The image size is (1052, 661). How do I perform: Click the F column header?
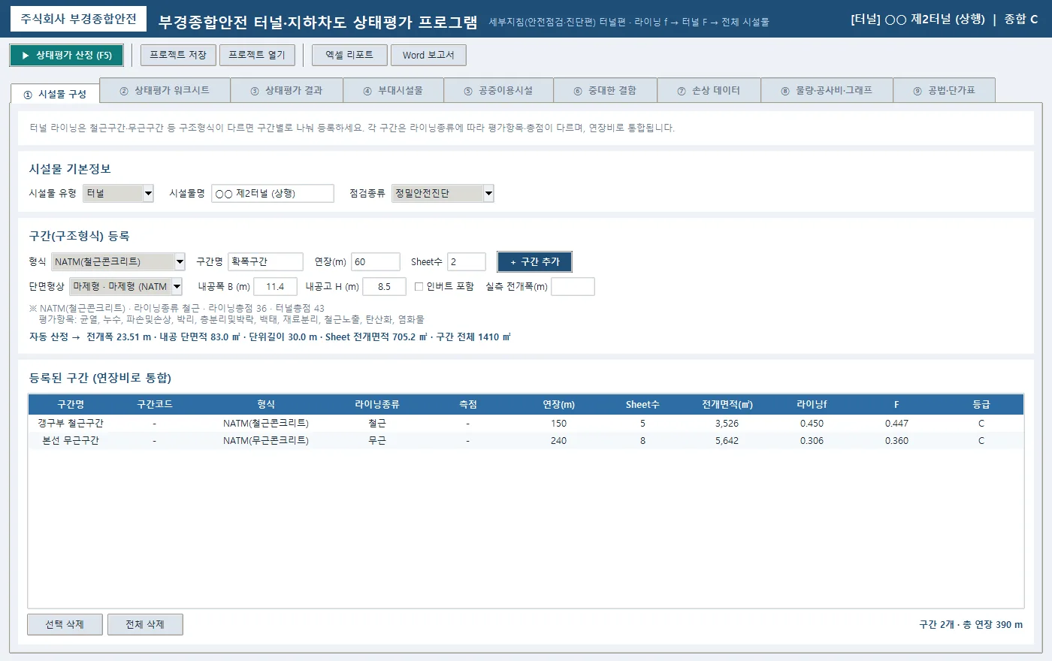(x=896, y=404)
